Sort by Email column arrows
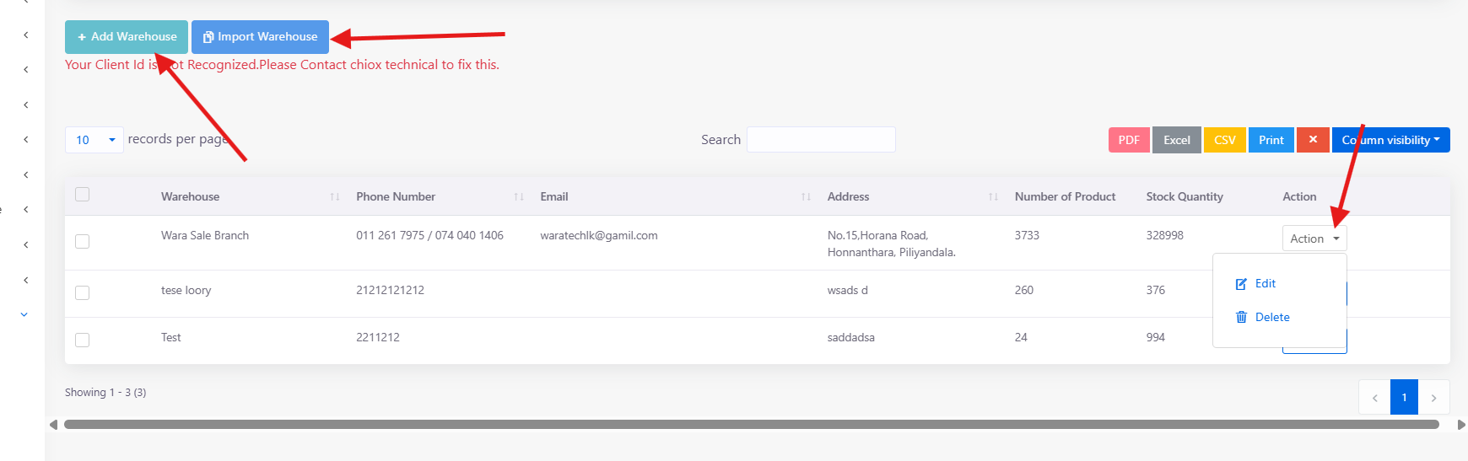 point(806,197)
